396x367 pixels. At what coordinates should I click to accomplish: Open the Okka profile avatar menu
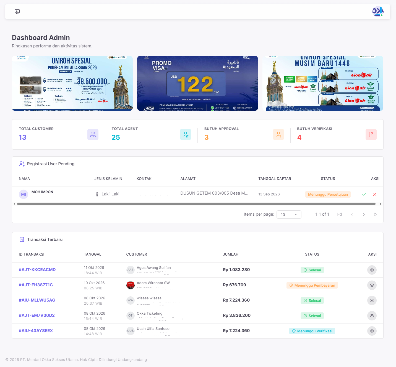tap(378, 11)
